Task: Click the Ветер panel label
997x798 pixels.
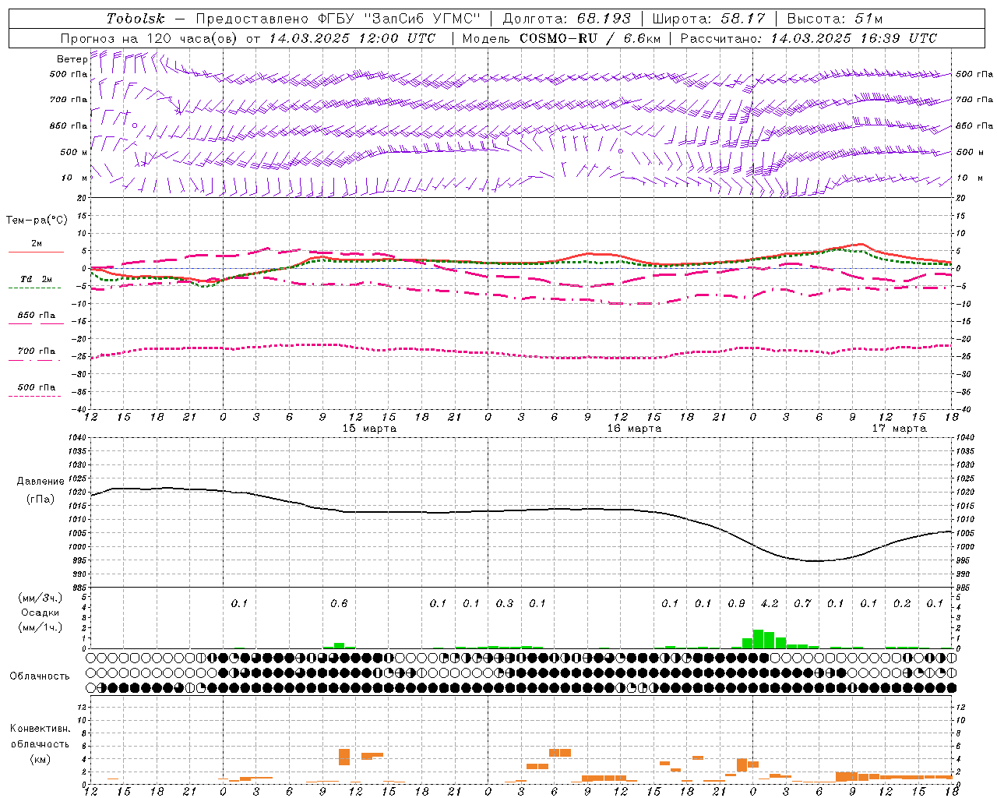Action: coord(72,59)
